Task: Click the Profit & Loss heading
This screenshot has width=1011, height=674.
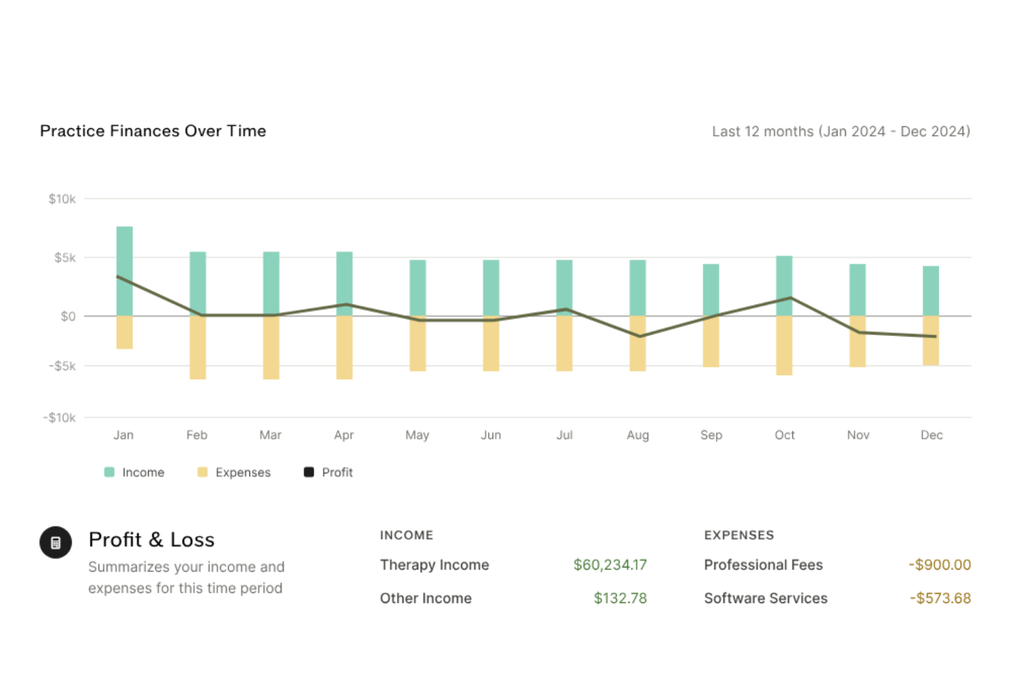Action: (x=151, y=539)
